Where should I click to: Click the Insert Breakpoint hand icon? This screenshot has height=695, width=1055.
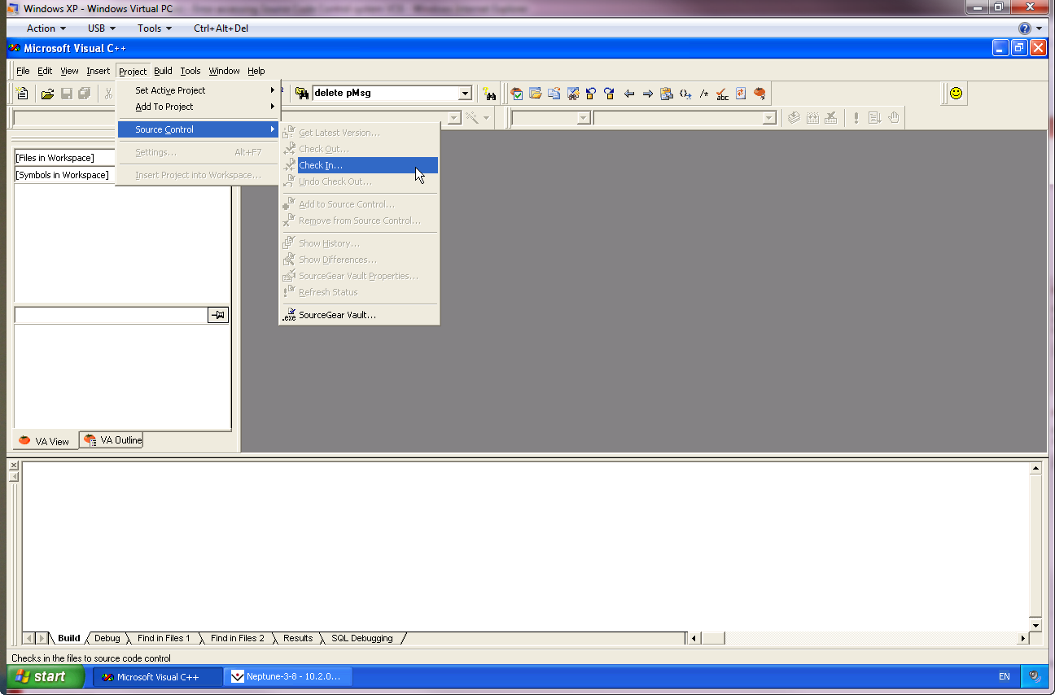click(x=894, y=118)
